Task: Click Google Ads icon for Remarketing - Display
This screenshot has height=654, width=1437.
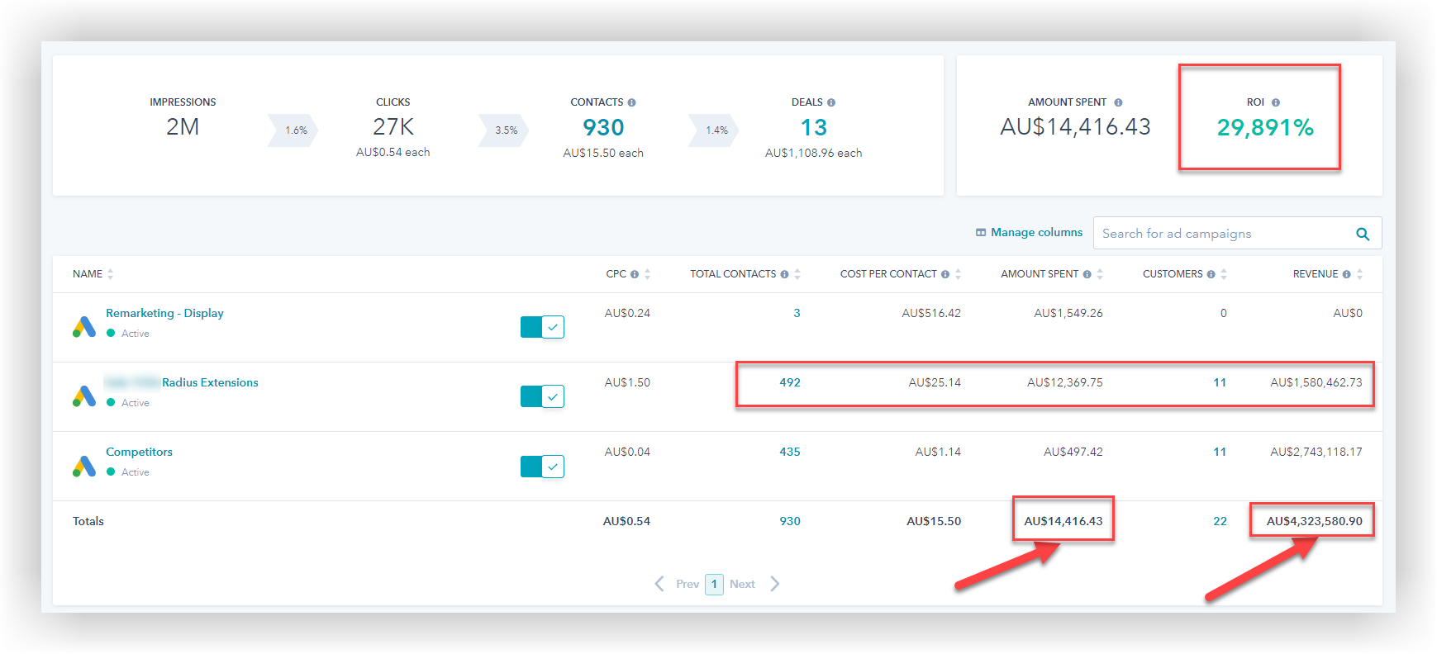Action: [x=84, y=327]
